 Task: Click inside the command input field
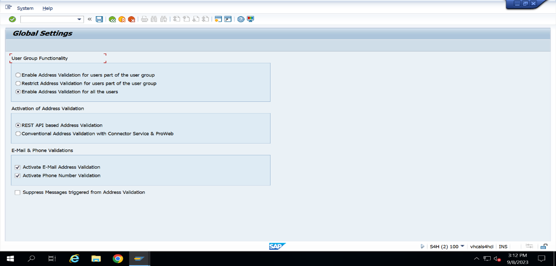coord(49,19)
